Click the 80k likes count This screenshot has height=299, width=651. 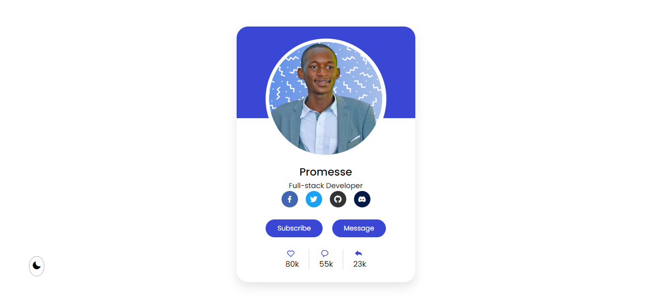(292, 264)
